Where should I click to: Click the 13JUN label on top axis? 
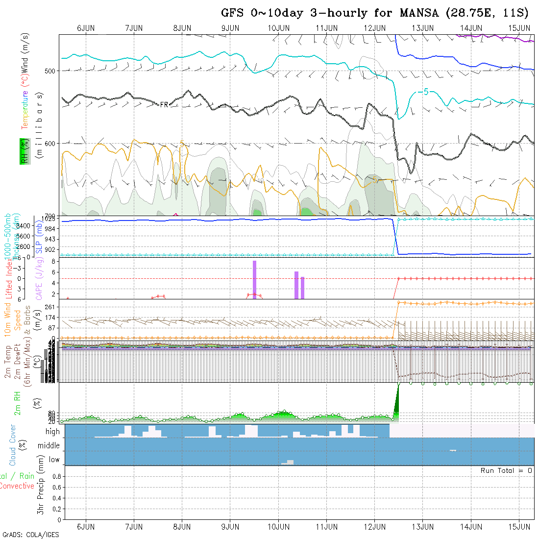pyautogui.click(x=422, y=28)
